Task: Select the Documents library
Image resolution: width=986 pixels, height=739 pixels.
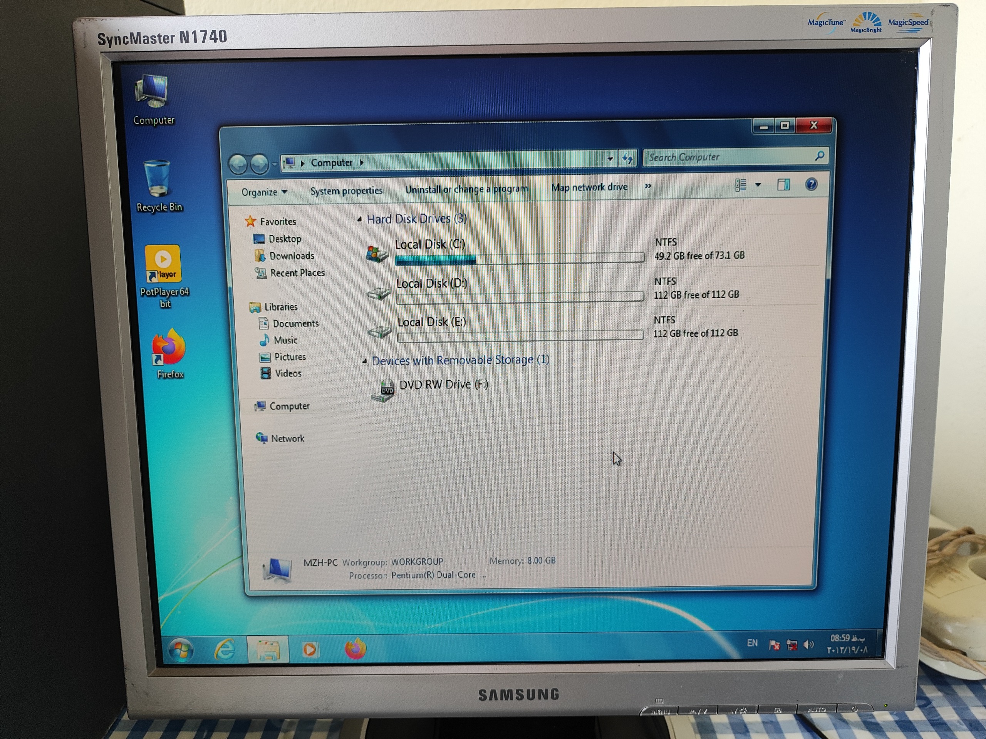Action: [x=295, y=323]
